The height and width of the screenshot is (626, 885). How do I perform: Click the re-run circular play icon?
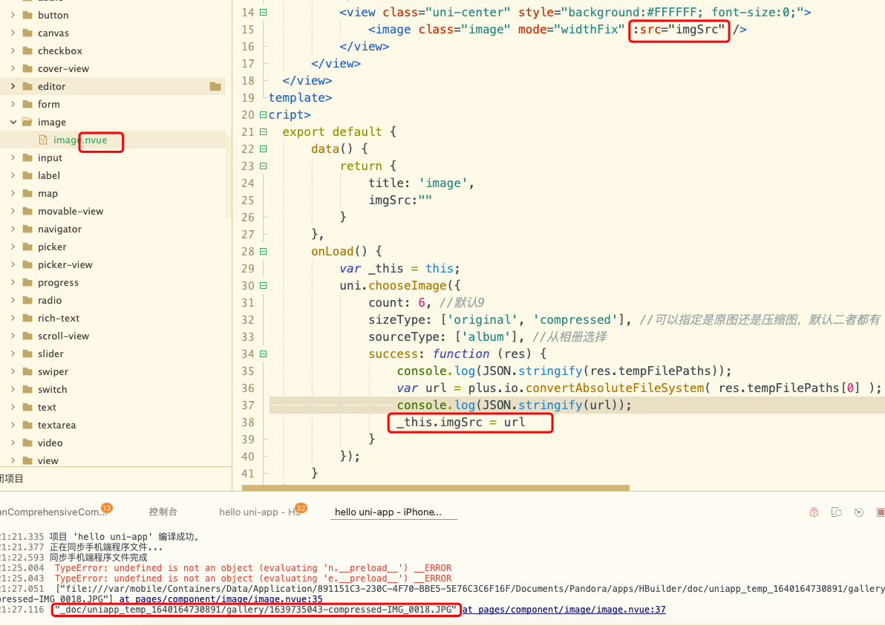[x=859, y=512]
